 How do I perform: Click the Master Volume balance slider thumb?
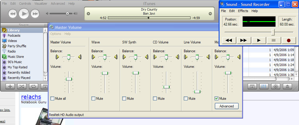tap(69, 57)
